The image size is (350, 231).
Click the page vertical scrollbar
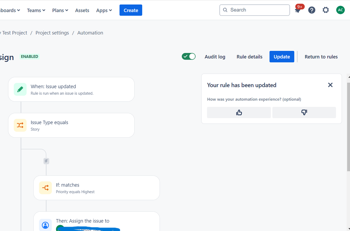(349, 127)
